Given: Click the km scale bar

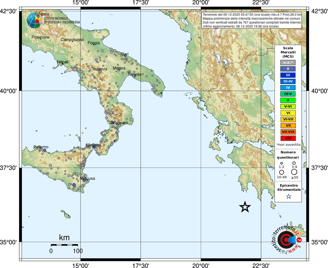Looking at the screenshot, I should pos(64,245).
